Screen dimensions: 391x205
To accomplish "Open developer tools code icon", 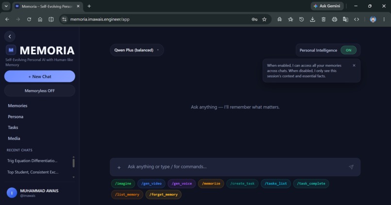I will 357,19.
